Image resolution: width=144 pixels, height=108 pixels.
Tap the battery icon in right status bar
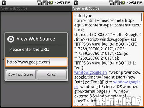pyautogui.click(x=123, y=3)
